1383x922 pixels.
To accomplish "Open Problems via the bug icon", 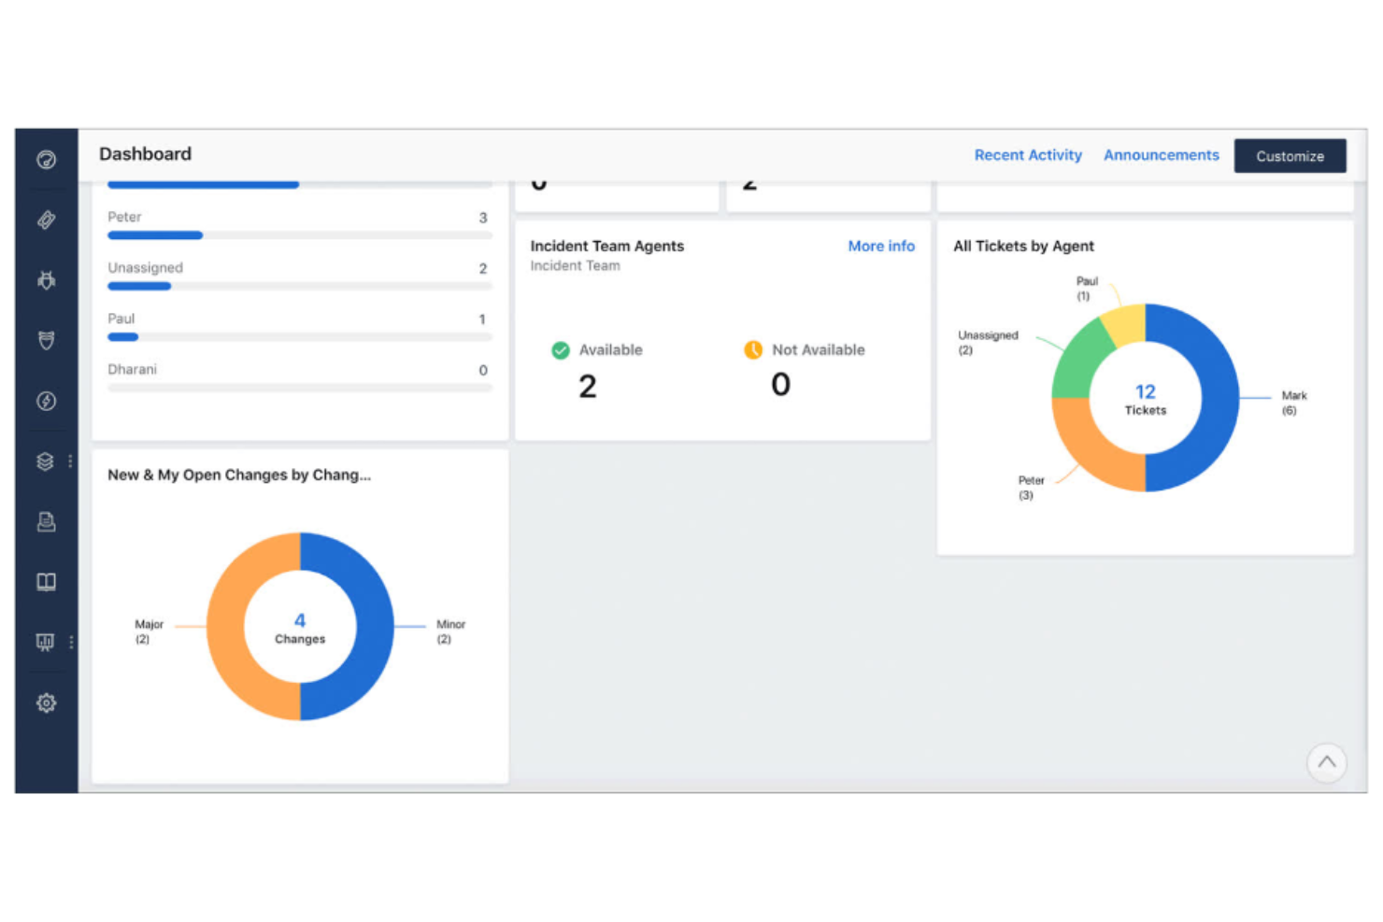I will point(46,280).
